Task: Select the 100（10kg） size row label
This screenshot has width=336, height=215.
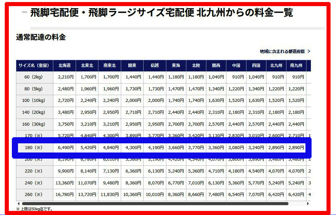Action: coord(35,101)
